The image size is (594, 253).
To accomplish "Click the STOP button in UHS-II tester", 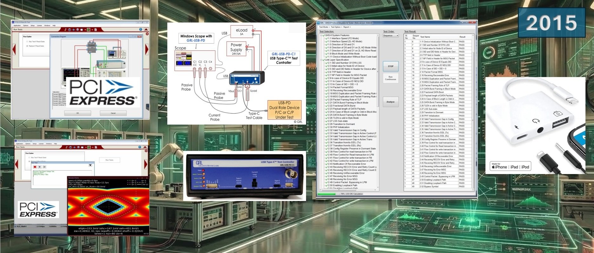I will (x=390, y=66).
